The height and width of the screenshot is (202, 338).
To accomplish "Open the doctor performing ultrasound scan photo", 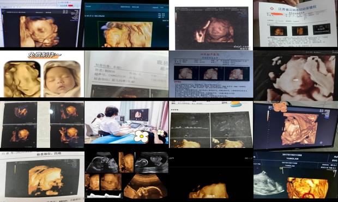I will point(126,122).
